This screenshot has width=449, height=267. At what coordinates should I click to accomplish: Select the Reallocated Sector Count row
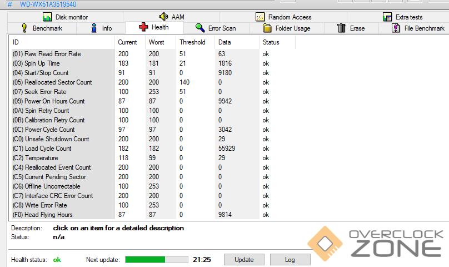click(153, 82)
